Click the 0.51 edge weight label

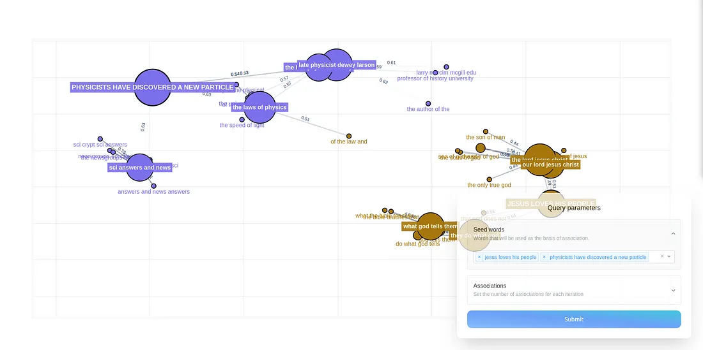click(305, 119)
